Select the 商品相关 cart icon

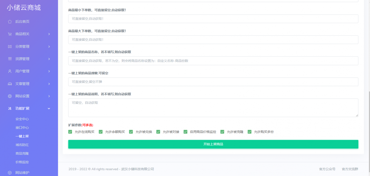point(10,34)
